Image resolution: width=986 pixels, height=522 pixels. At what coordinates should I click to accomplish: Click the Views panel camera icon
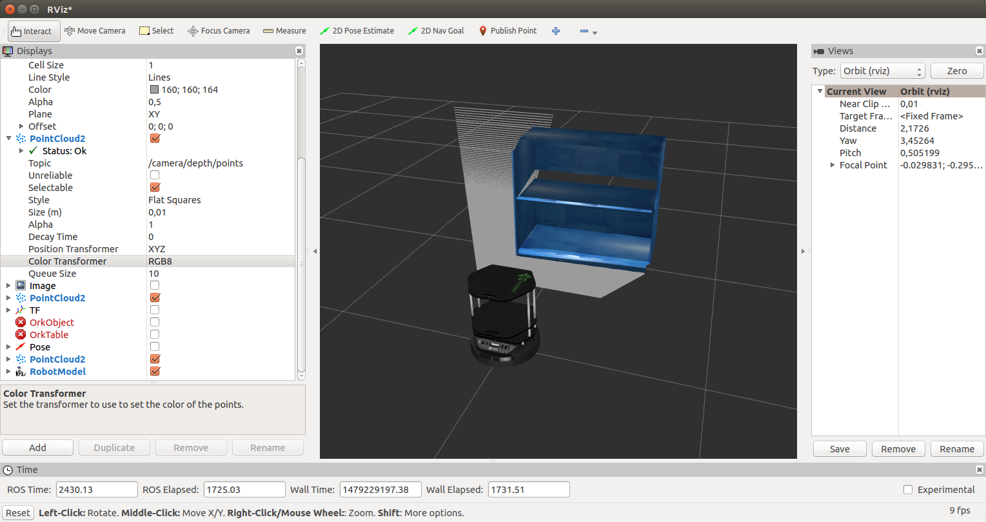point(819,51)
